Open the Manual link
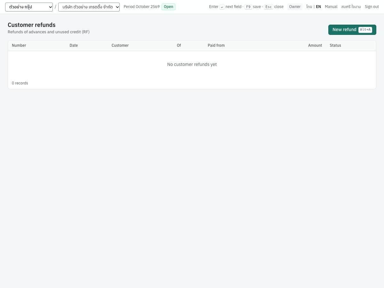This screenshot has height=288, width=384. 331,7
